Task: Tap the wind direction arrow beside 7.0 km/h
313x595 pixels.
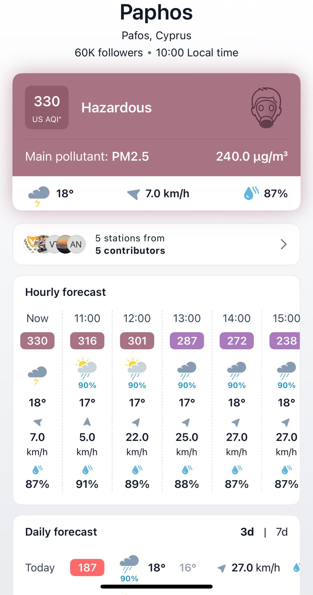Action: click(134, 194)
